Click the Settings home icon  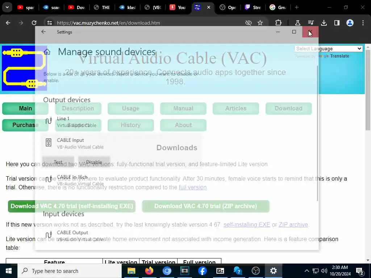(x=47, y=52)
